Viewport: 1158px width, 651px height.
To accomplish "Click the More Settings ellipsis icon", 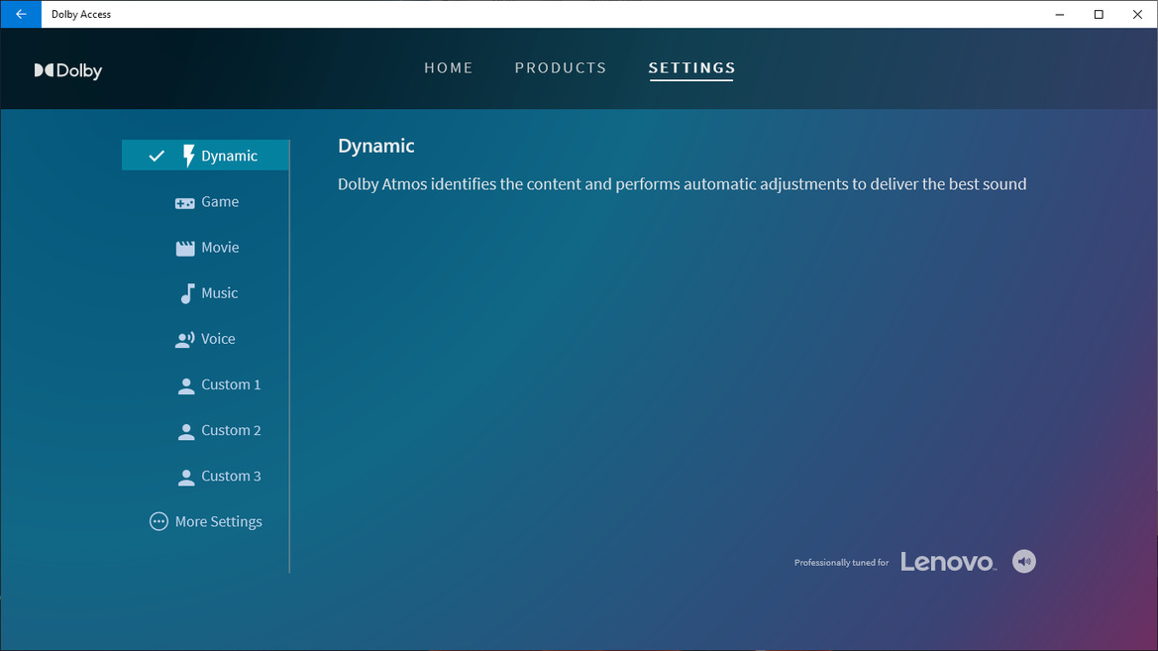I will pyautogui.click(x=158, y=521).
